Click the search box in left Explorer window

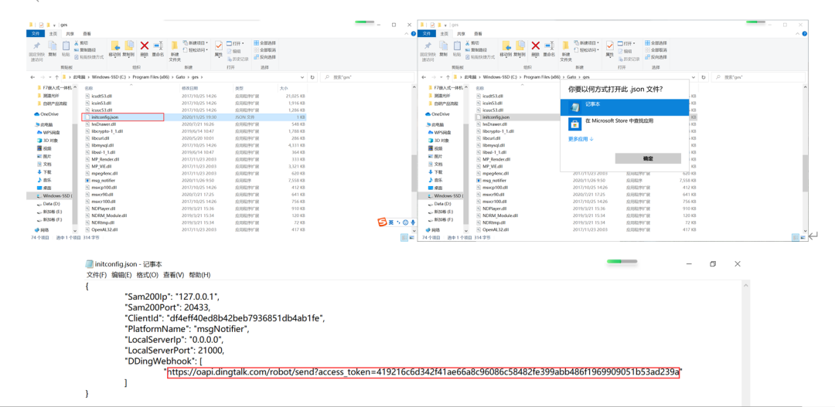click(363, 77)
